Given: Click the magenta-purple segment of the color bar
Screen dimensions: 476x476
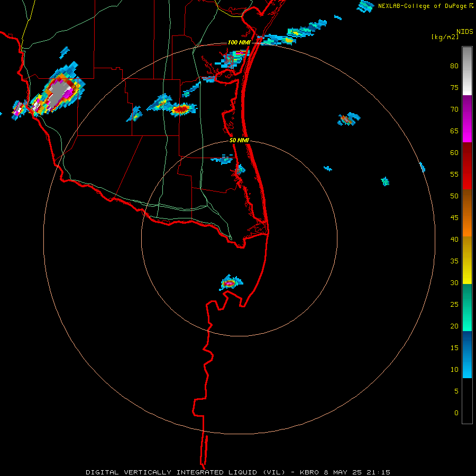Looking at the screenshot, I should [x=467, y=118].
